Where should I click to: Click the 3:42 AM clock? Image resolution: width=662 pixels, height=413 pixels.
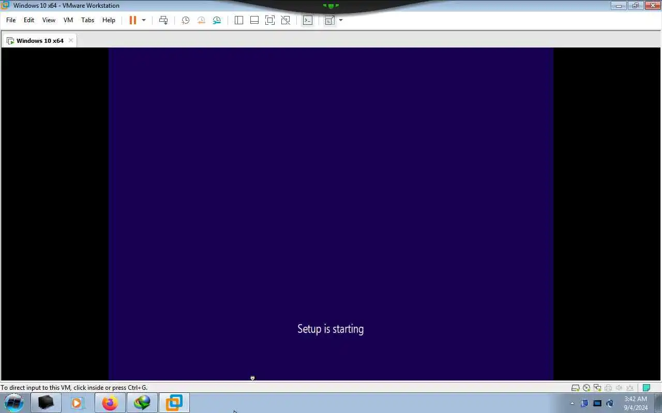636,399
